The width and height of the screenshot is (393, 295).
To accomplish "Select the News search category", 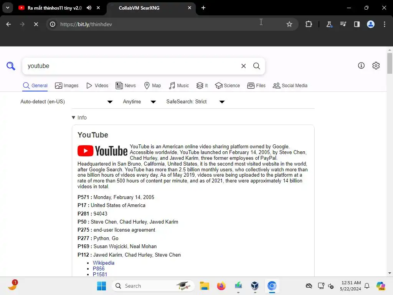I will click(126, 86).
